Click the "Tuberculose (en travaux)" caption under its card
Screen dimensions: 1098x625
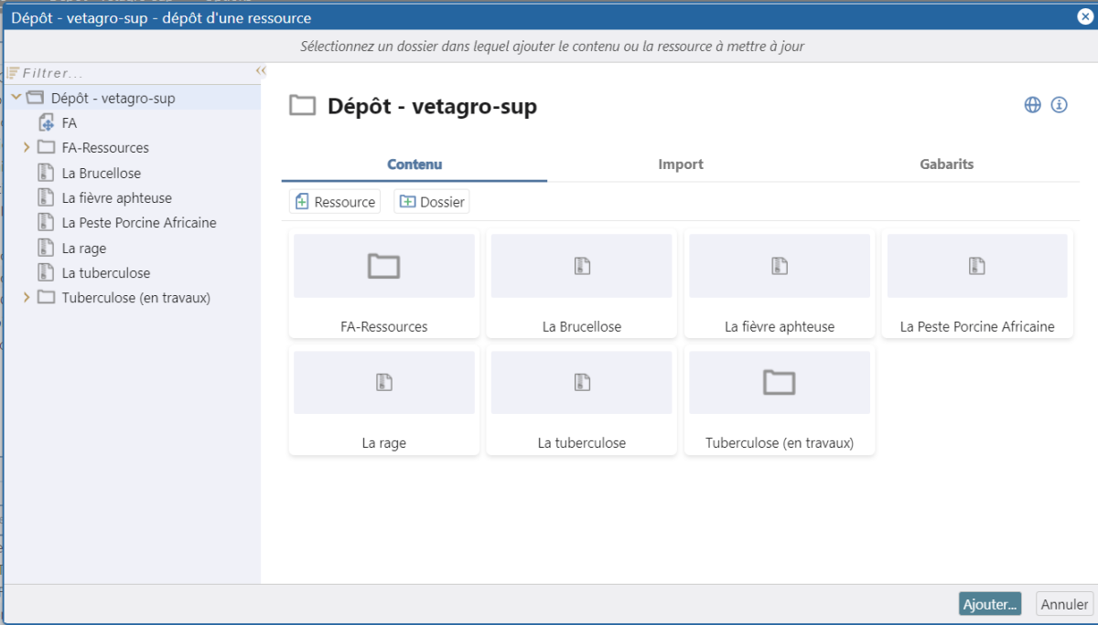(x=780, y=443)
